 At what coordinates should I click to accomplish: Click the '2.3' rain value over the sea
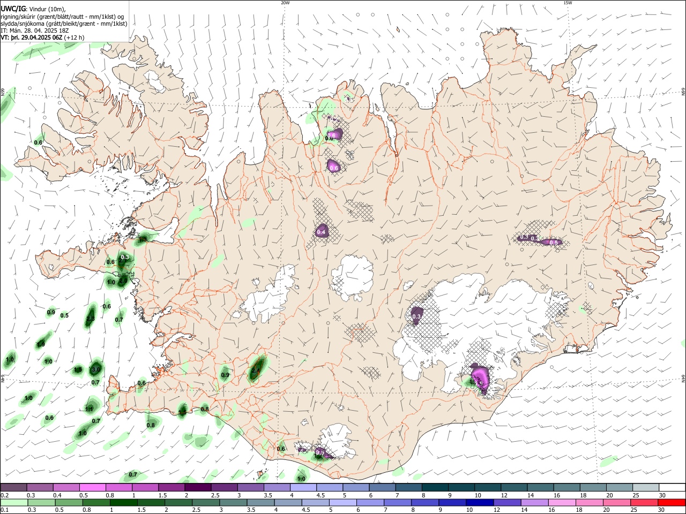click(90, 319)
